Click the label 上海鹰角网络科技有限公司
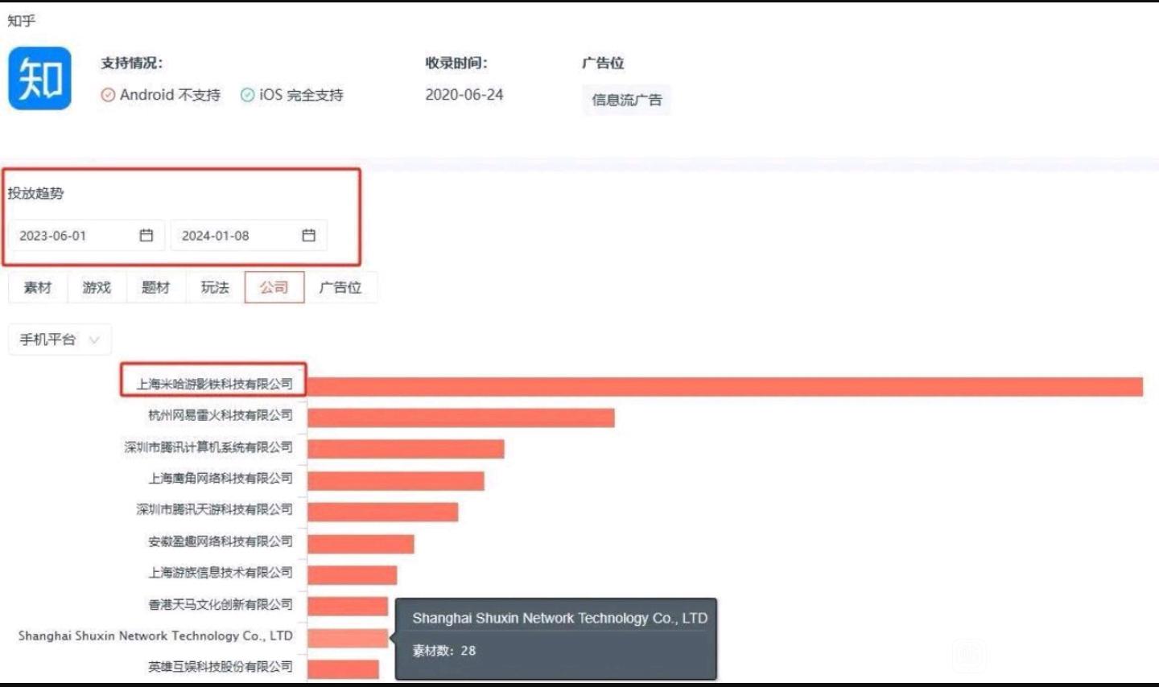Screen dimensions: 1159x687 pos(221,478)
